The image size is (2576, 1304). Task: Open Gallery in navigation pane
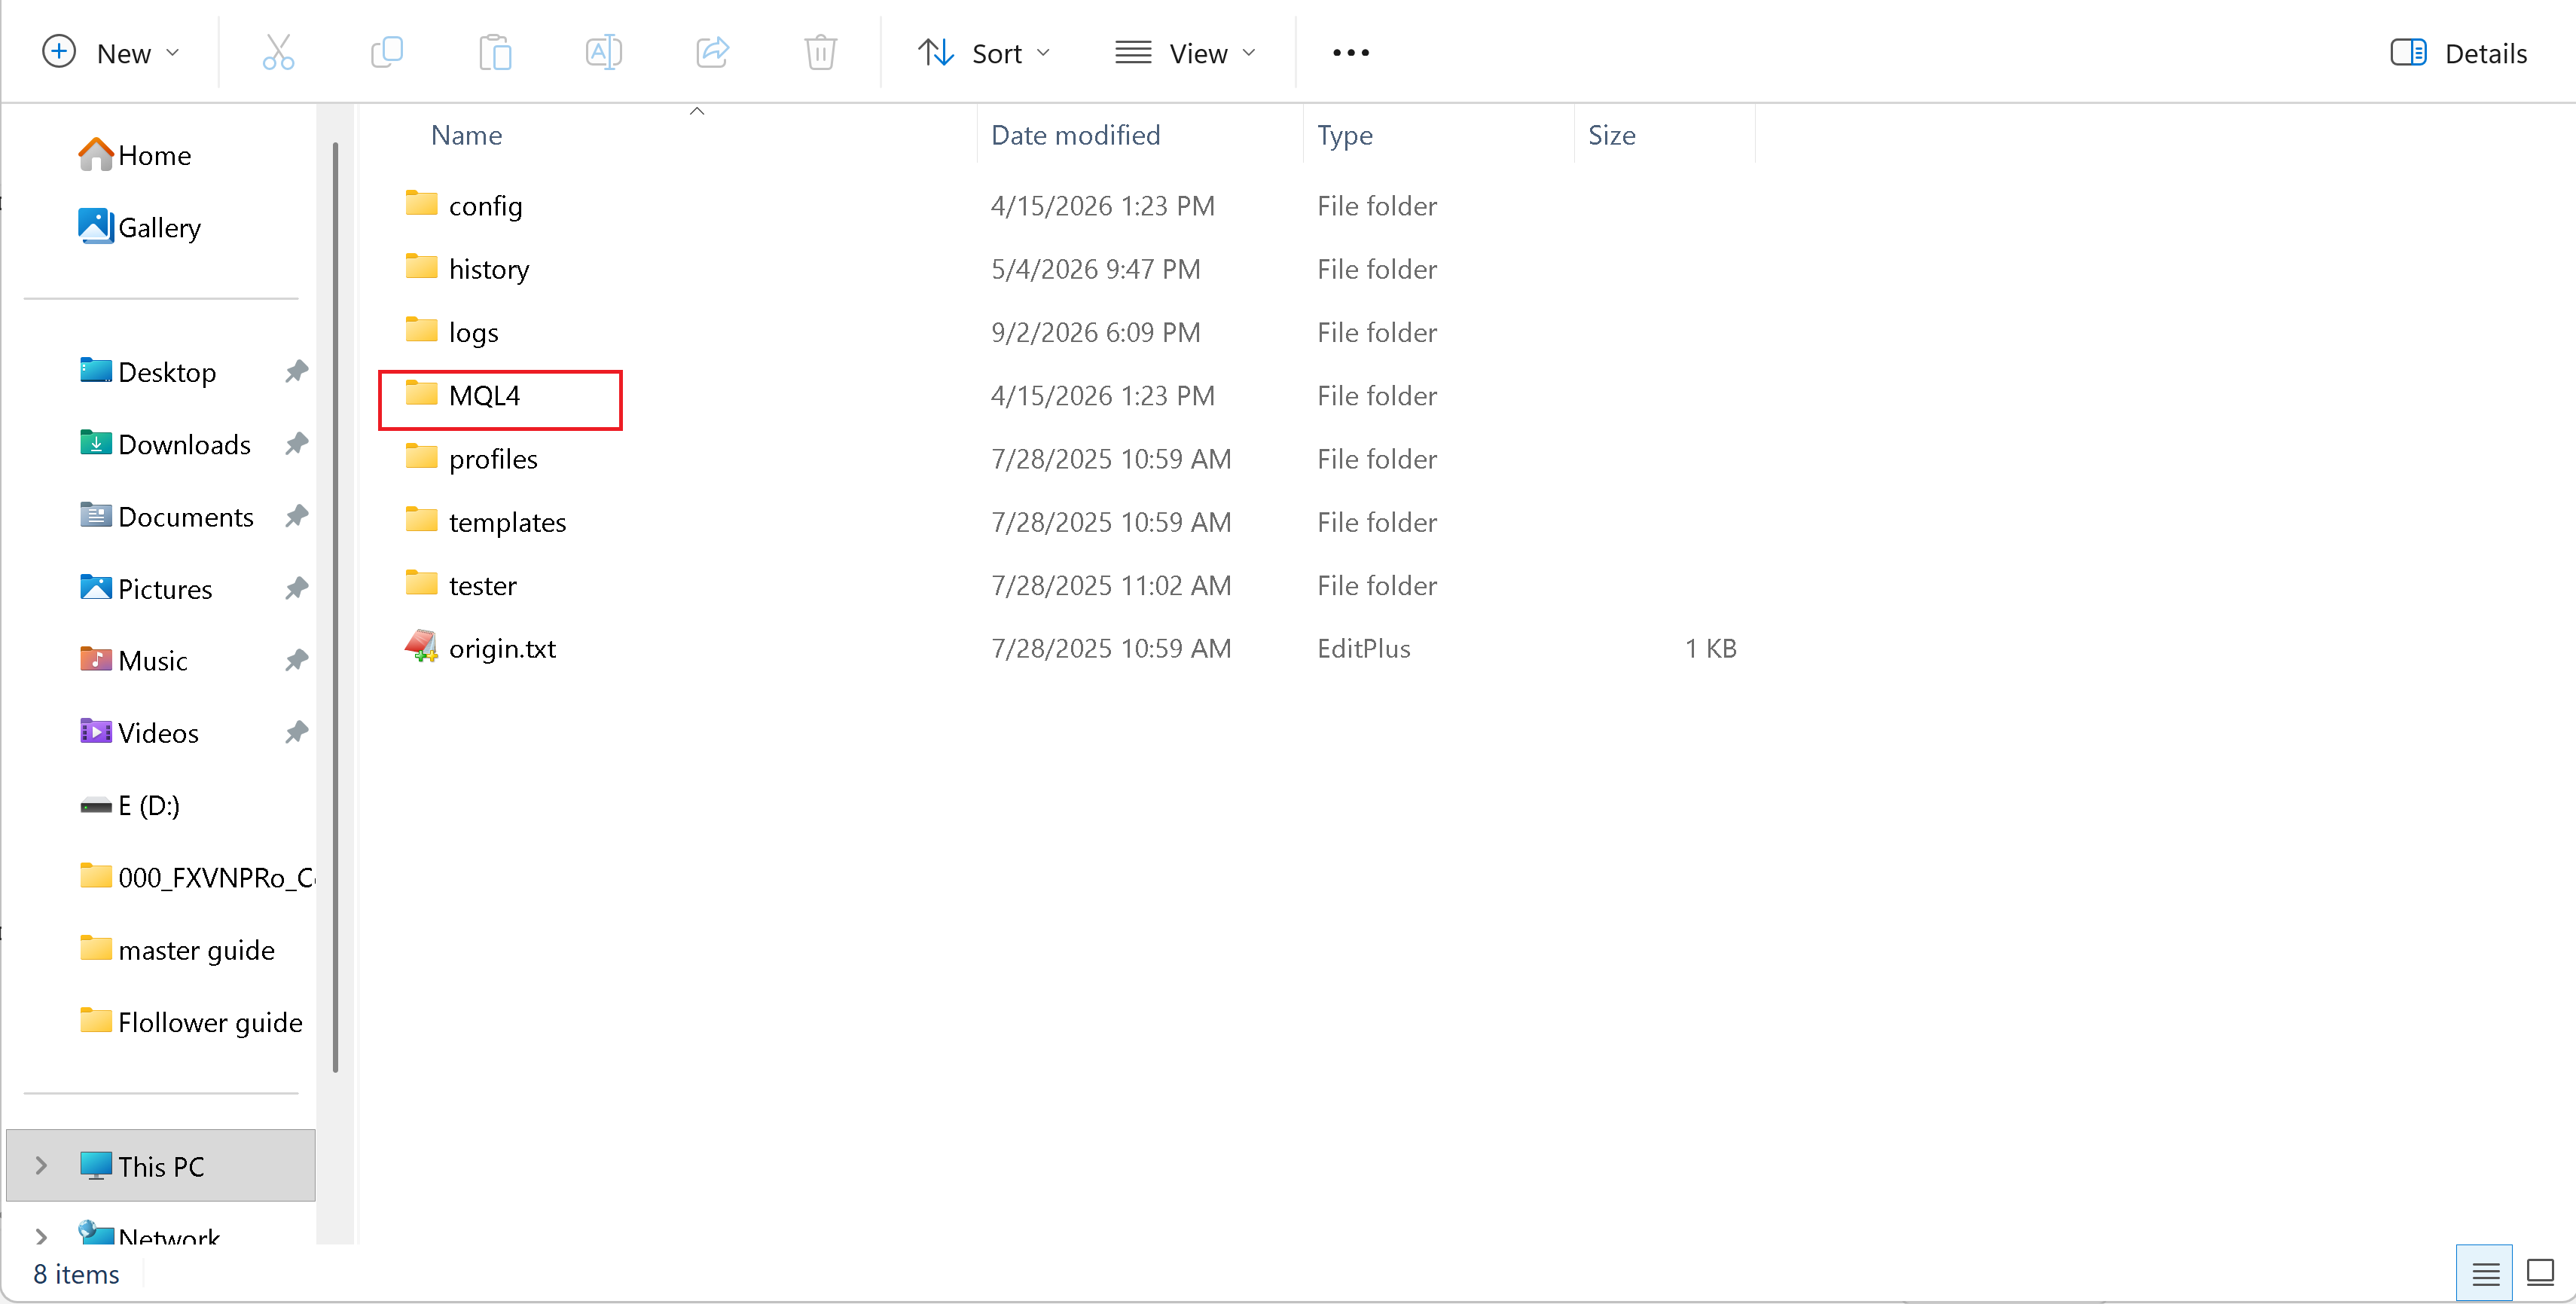tap(140, 227)
